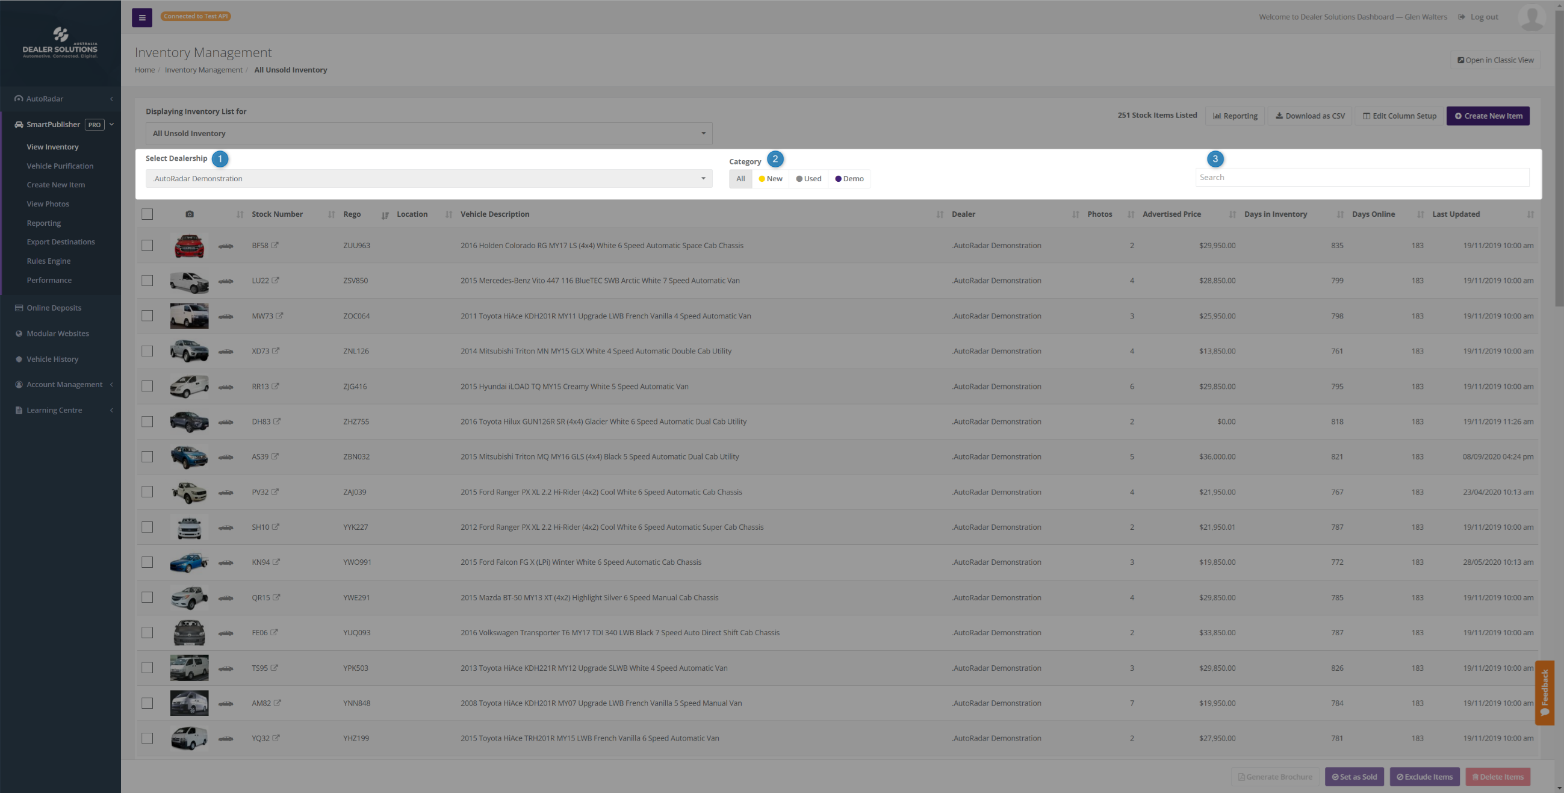This screenshot has height=793, width=1564.
Task: Toggle the purple hamburger menu button
Action: pyautogui.click(x=142, y=17)
